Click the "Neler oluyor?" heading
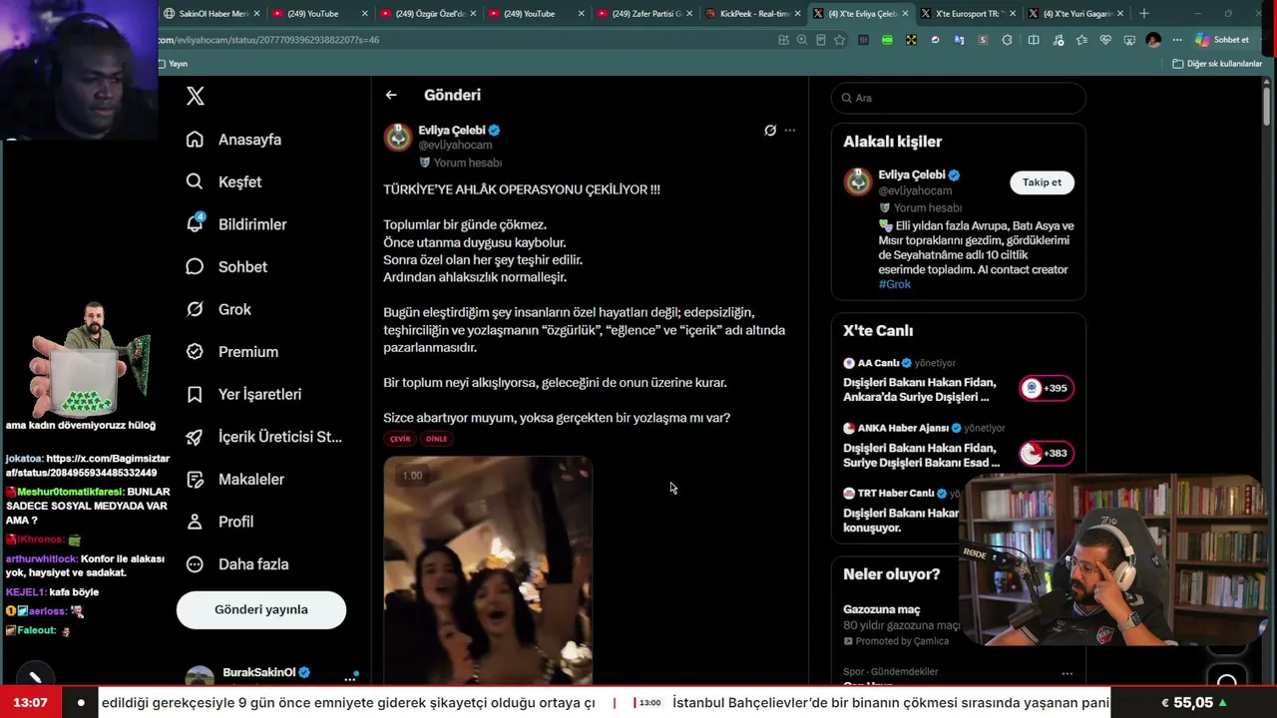The width and height of the screenshot is (1277, 718). [x=892, y=574]
